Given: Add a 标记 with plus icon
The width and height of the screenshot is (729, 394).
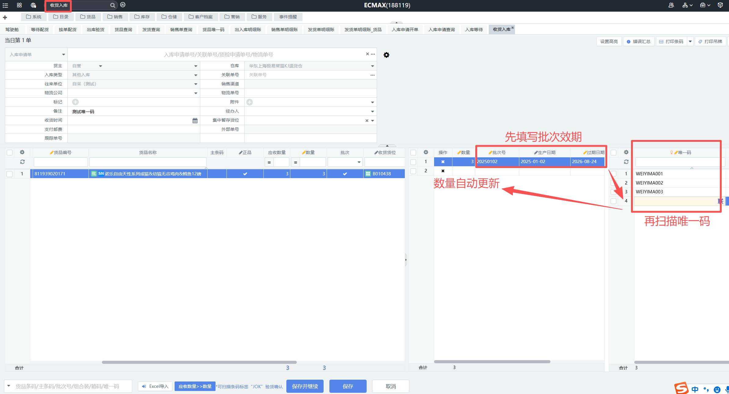Looking at the screenshot, I should (75, 102).
